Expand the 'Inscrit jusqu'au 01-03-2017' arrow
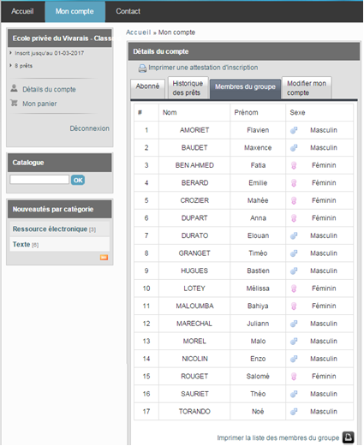The width and height of the screenshot is (364, 446). click(10, 53)
